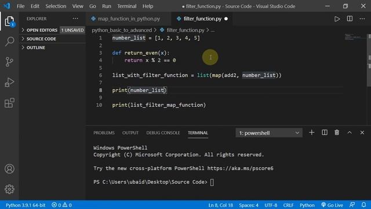Open the feedback icon in status bar

coord(352,205)
